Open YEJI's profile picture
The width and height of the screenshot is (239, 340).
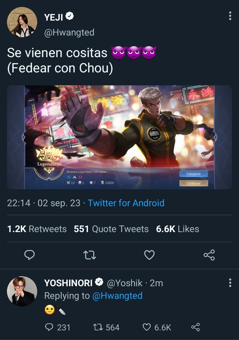(22, 22)
